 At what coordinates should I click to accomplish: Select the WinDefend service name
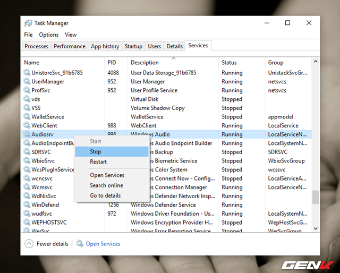tap(45, 204)
